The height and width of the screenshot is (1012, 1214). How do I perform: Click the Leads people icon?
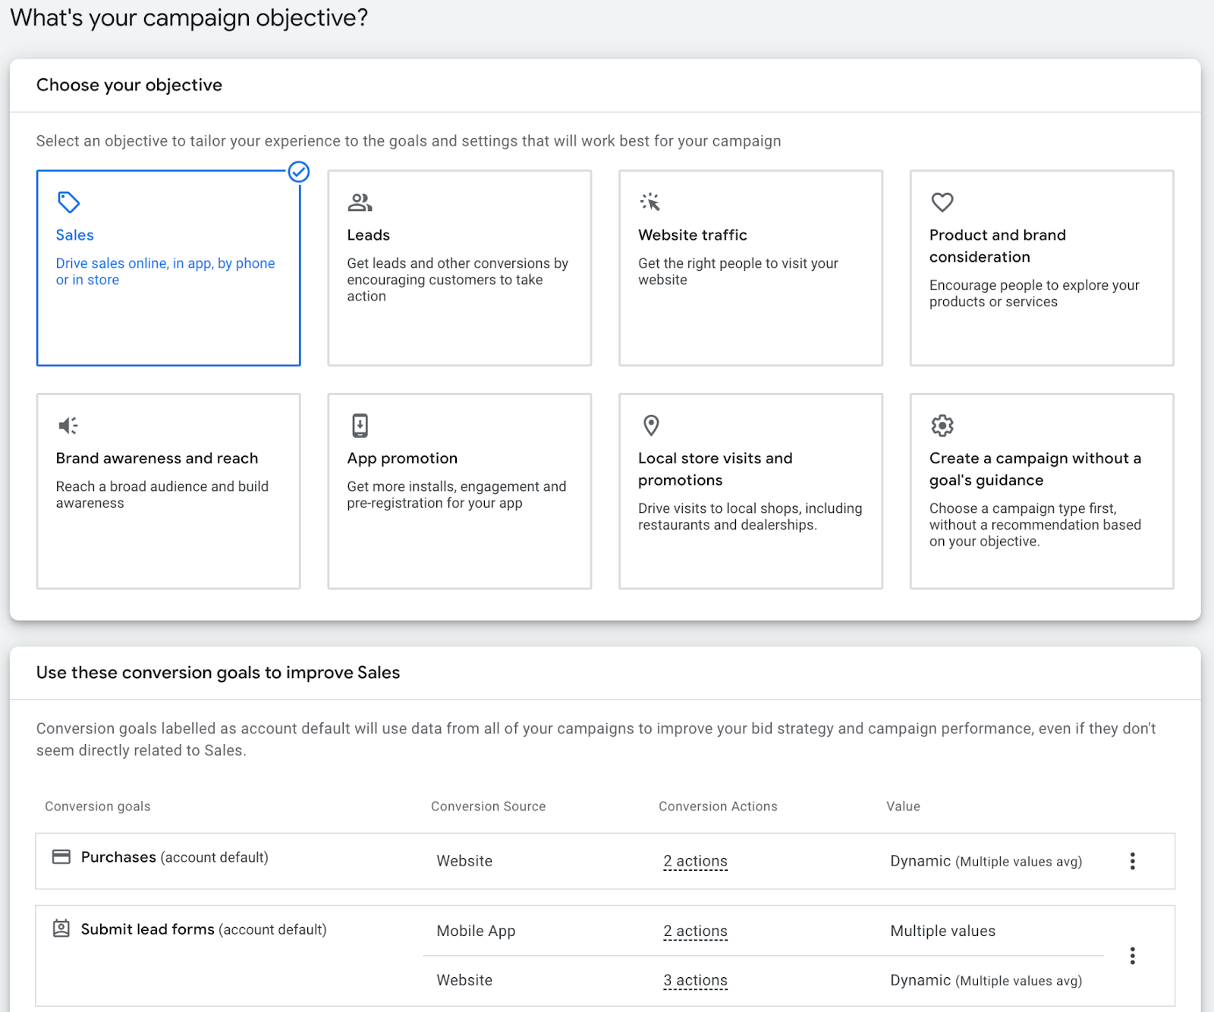coord(360,202)
